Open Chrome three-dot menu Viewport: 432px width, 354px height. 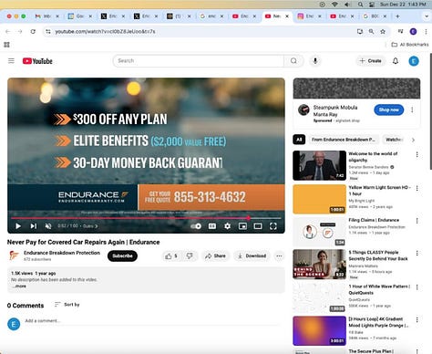tap(426, 31)
